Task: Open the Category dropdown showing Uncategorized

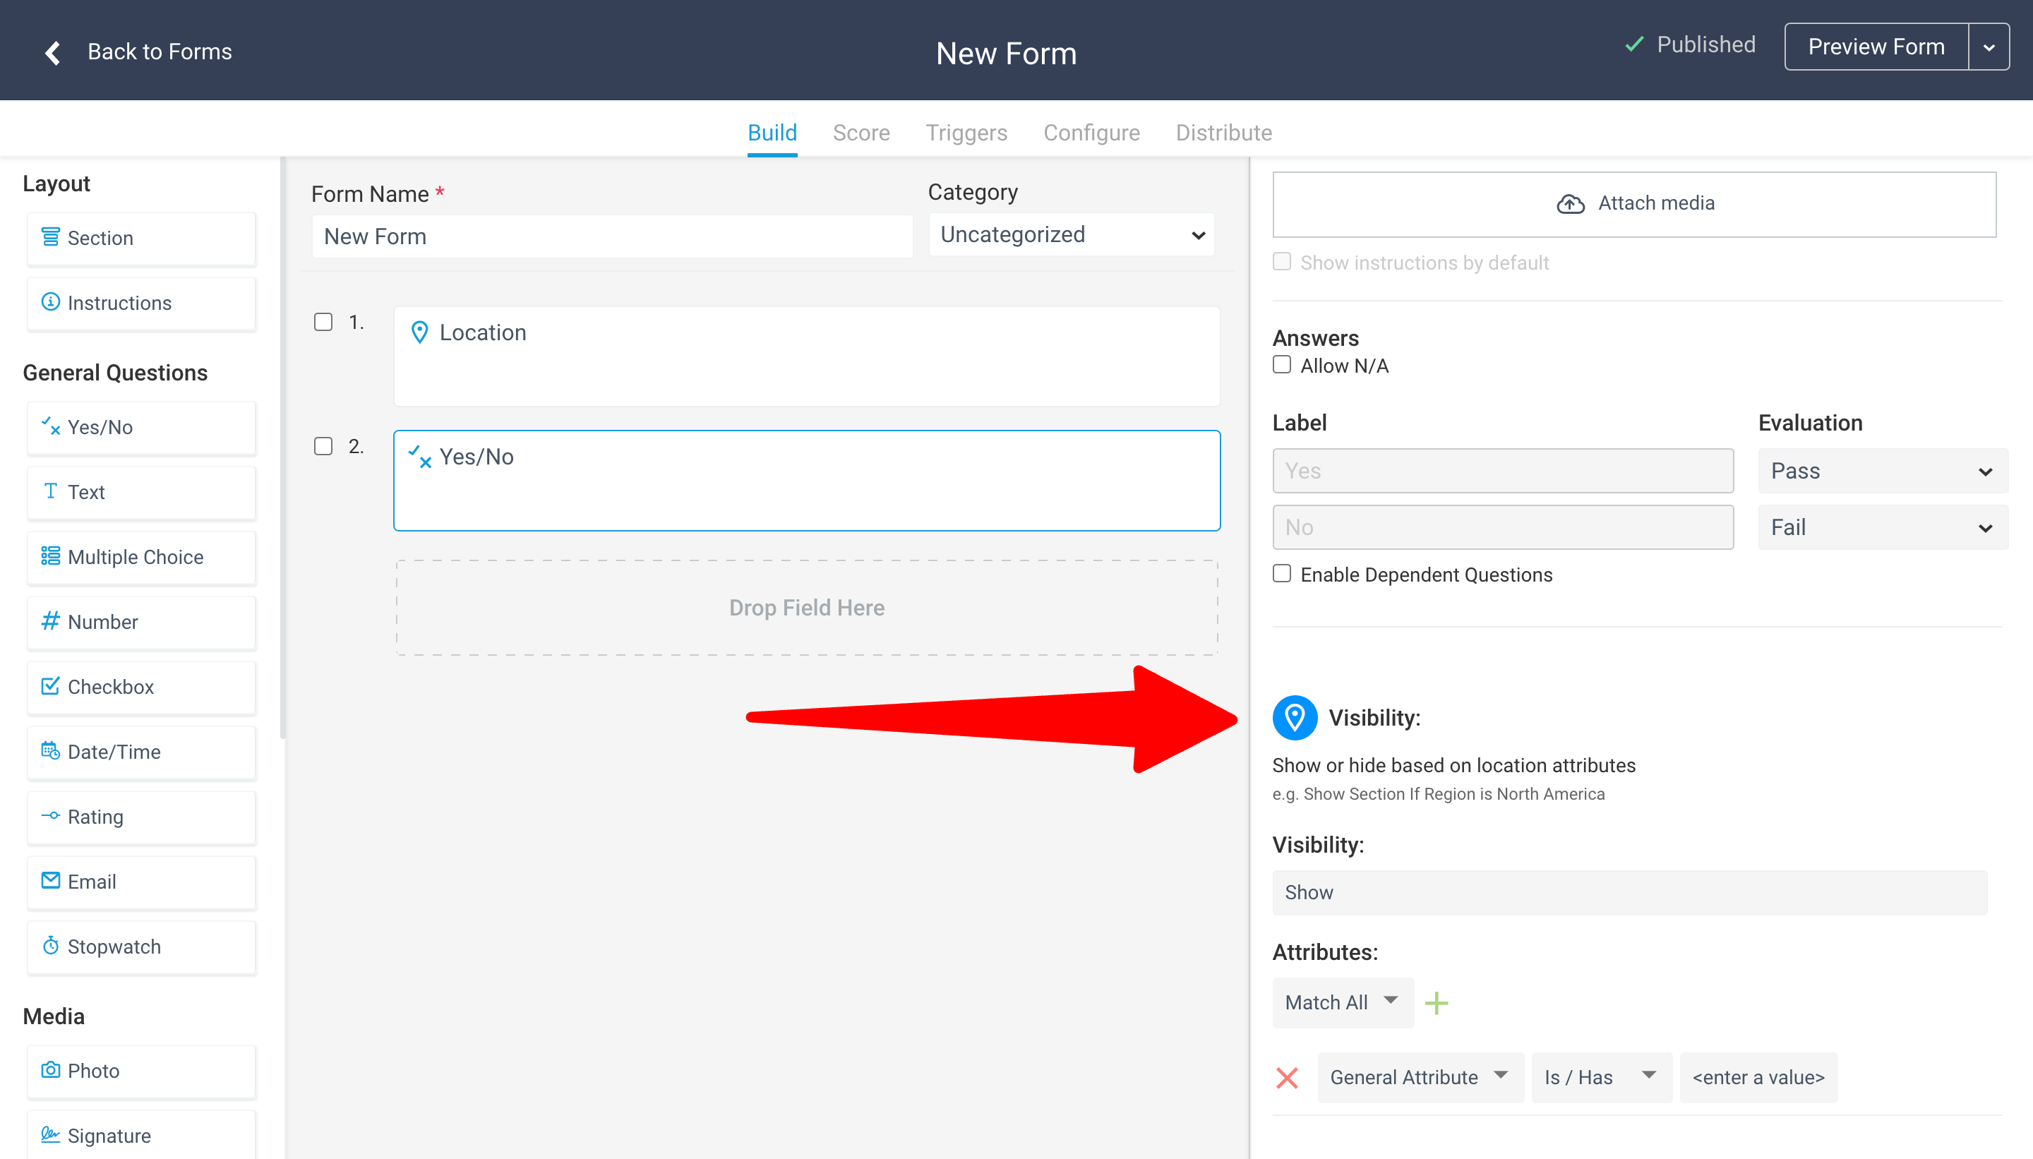Action: [x=1070, y=234]
